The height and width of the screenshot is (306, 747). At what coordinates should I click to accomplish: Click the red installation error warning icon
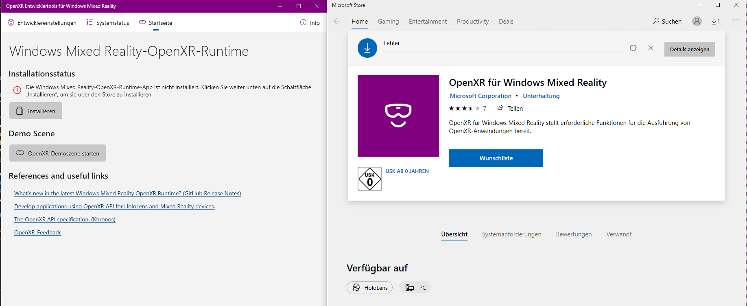[17, 90]
